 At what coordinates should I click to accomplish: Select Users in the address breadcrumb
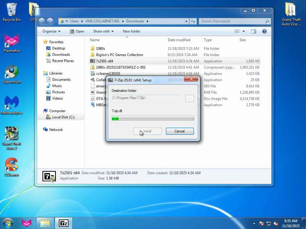[x=74, y=21]
